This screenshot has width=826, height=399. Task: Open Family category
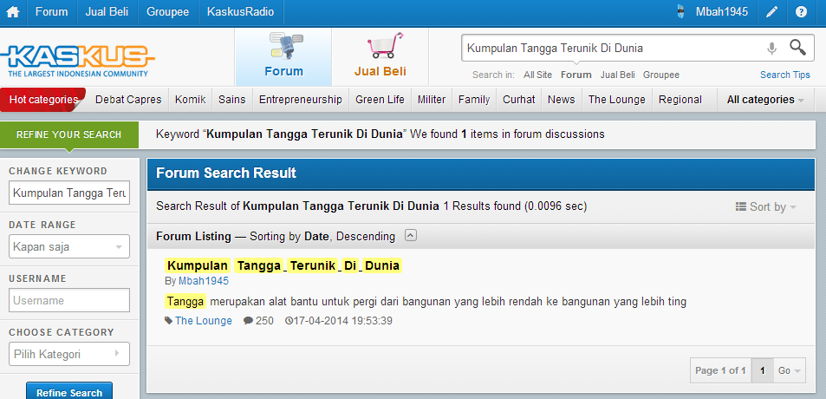click(x=473, y=100)
